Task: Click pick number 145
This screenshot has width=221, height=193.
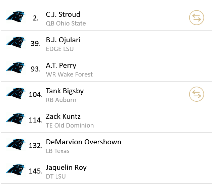Action: [x=36, y=171]
